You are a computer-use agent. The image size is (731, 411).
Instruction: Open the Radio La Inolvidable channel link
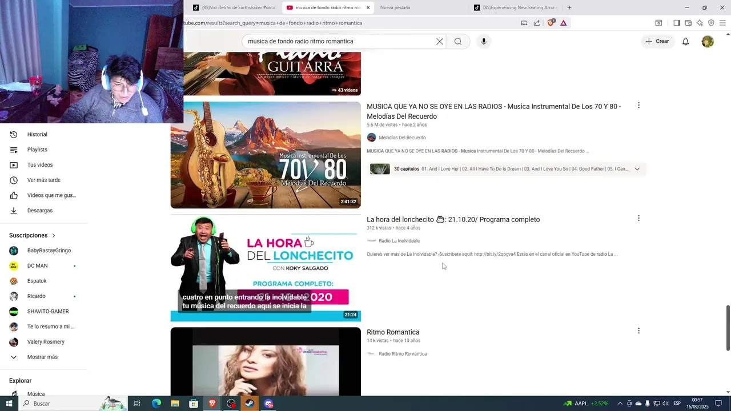coord(399,241)
